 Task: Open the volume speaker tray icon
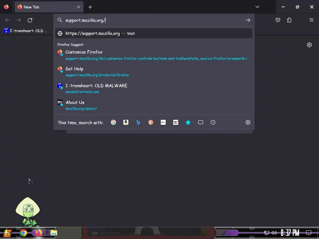274,233
